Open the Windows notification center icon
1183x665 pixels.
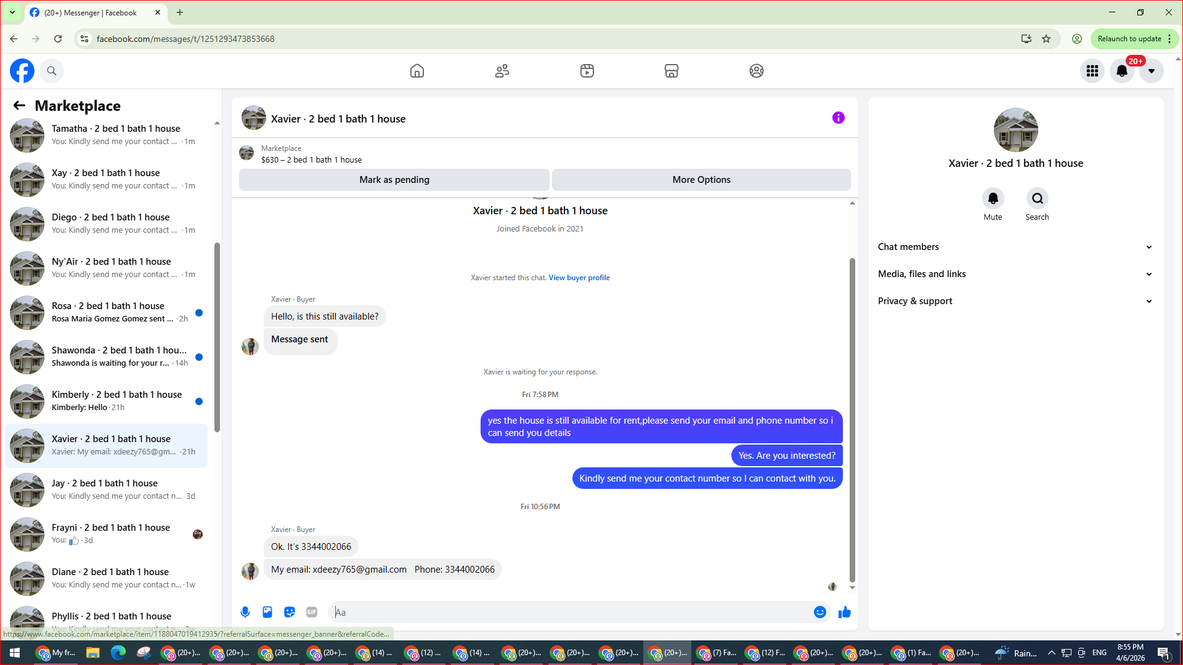(1163, 653)
